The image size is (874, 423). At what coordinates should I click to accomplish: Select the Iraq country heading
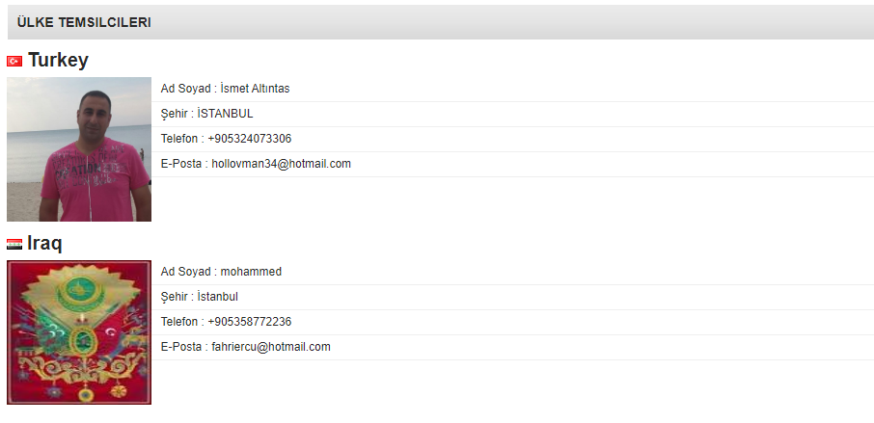[x=45, y=244]
